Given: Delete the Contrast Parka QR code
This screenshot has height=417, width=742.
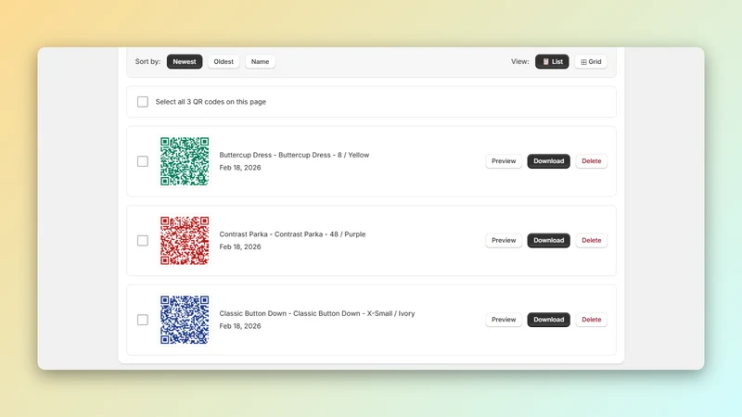Looking at the screenshot, I should click(592, 240).
